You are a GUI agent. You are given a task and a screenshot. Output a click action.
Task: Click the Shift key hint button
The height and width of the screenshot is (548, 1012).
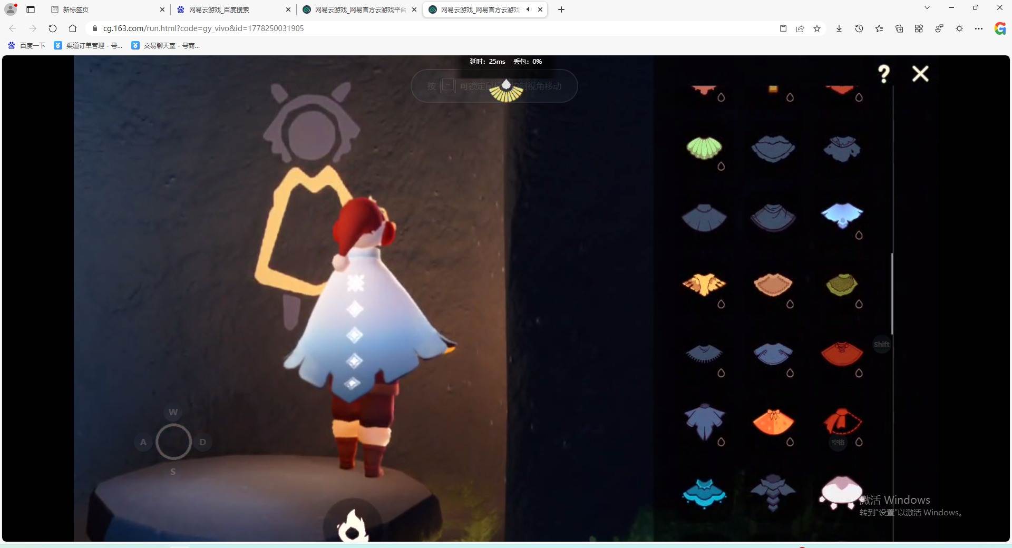coord(882,345)
